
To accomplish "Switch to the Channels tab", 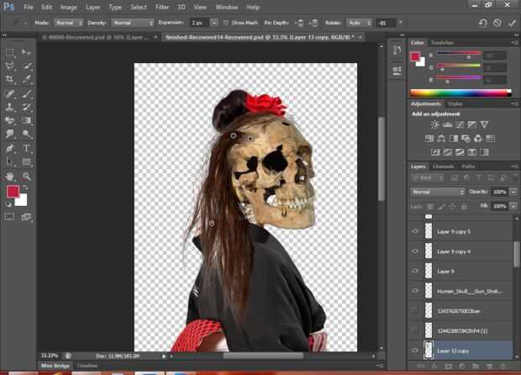I will 443,166.
